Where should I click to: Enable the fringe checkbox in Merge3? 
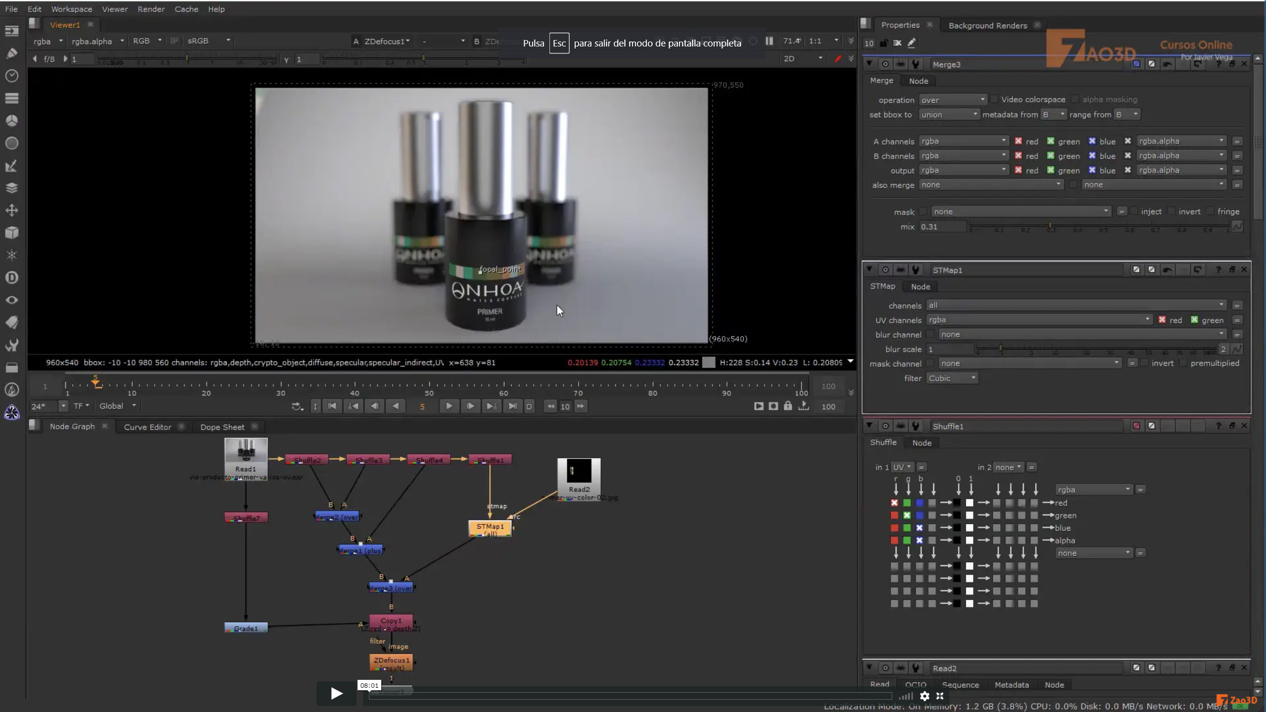(x=1210, y=211)
